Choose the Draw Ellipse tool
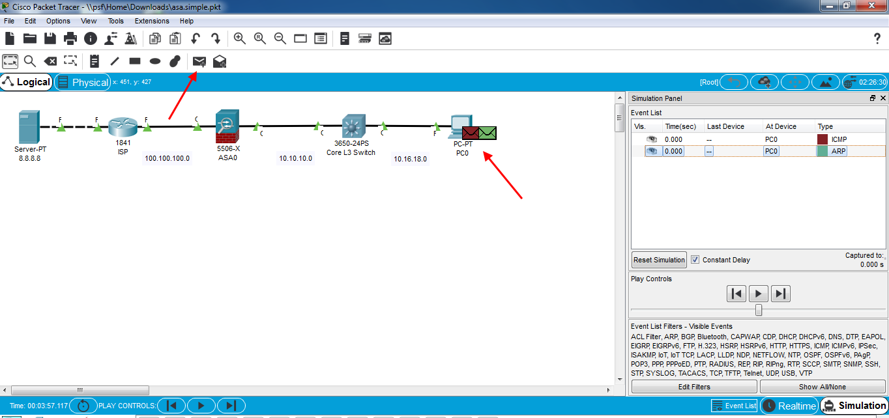This screenshot has width=889, height=418. click(x=154, y=61)
